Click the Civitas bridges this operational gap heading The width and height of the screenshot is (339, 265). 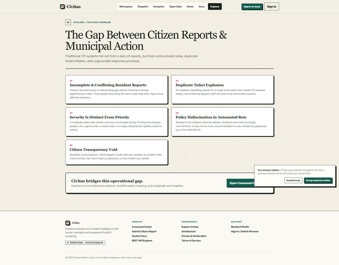[107, 181]
